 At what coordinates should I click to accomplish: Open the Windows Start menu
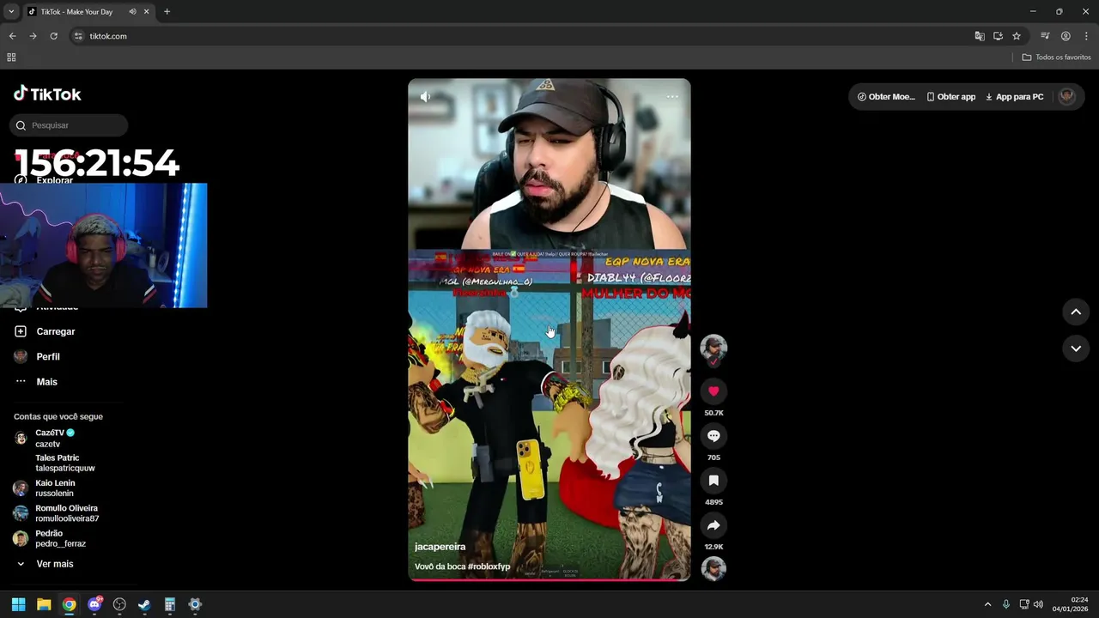[18, 604]
